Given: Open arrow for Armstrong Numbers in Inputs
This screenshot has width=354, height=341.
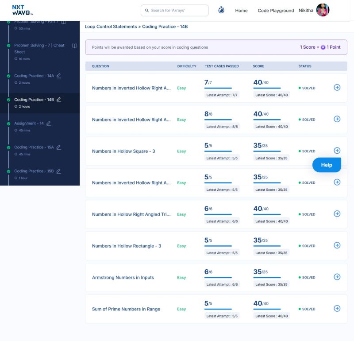Looking at the screenshot, I should [337, 277].
